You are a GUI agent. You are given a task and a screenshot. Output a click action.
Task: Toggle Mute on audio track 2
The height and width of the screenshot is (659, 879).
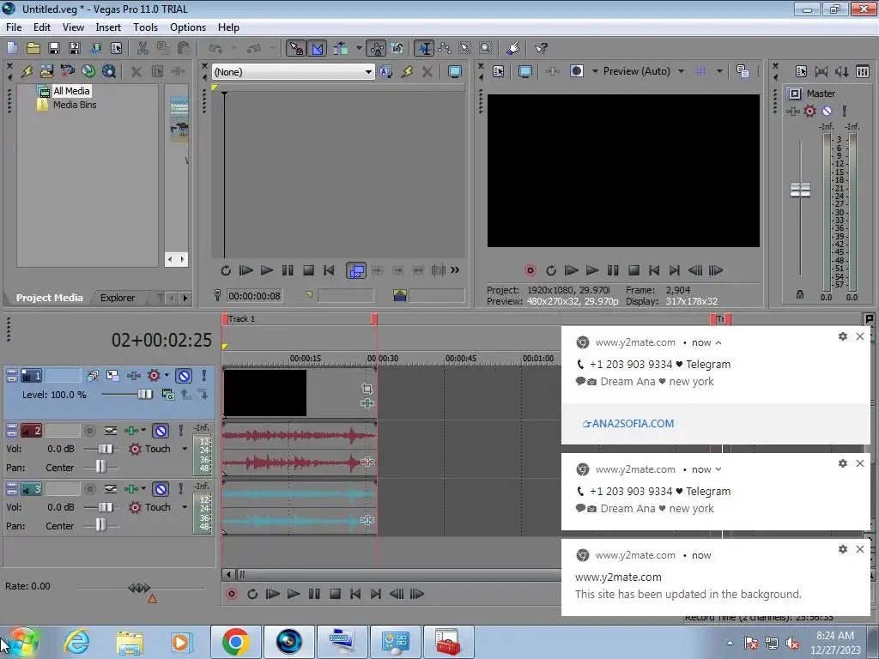(x=161, y=431)
